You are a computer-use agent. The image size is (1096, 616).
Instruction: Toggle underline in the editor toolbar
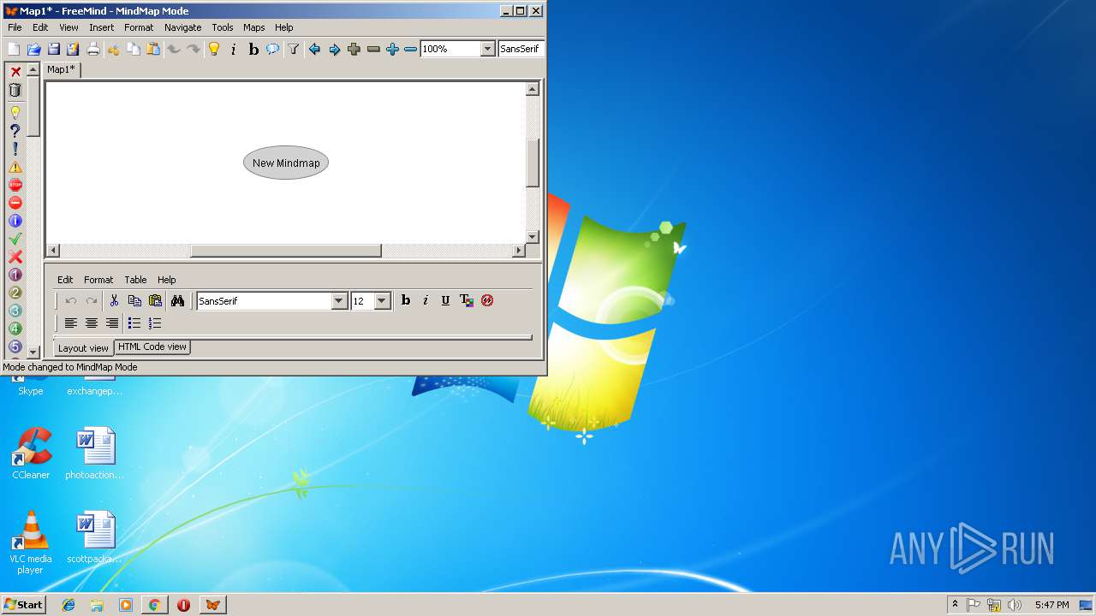(445, 300)
